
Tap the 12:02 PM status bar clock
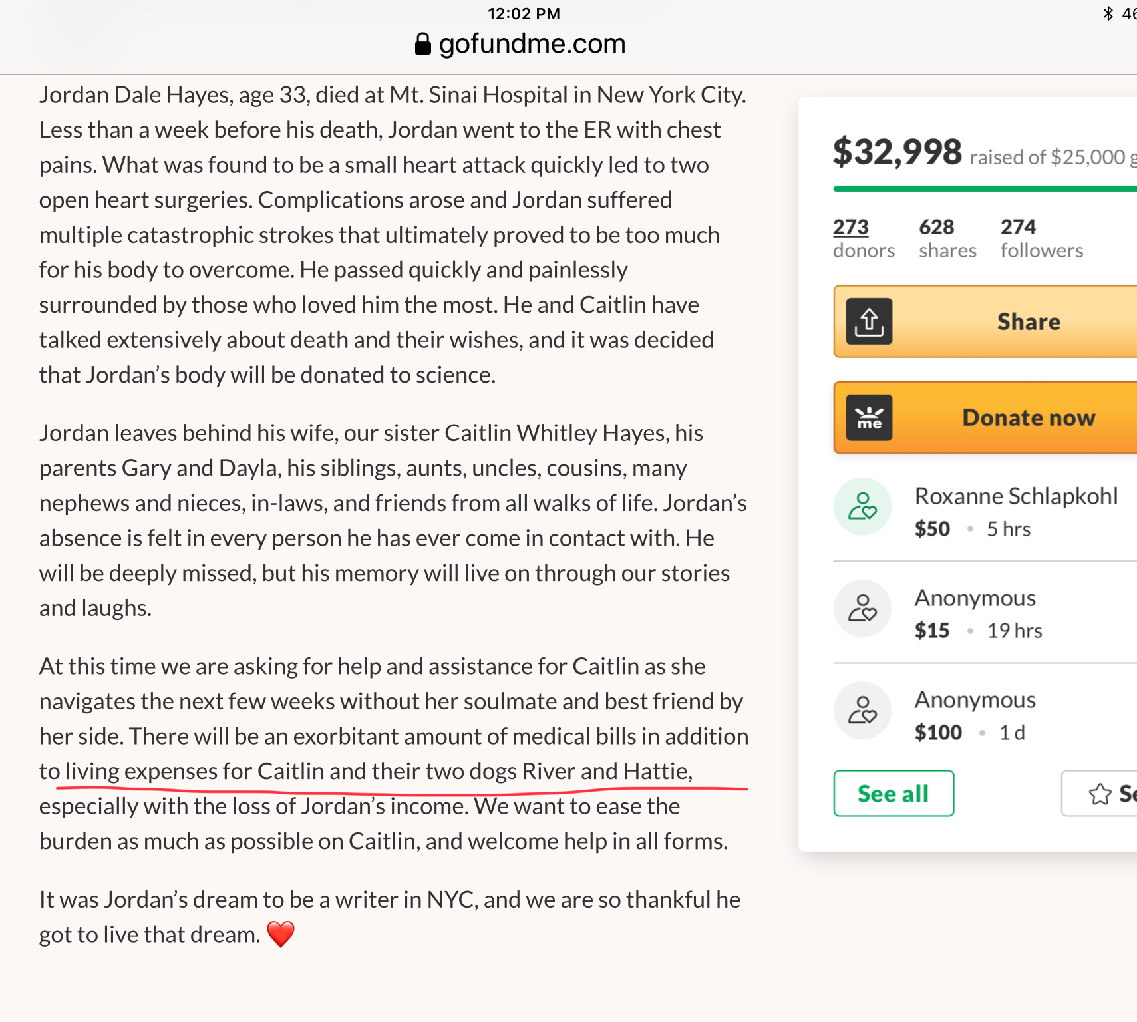(524, 14)
